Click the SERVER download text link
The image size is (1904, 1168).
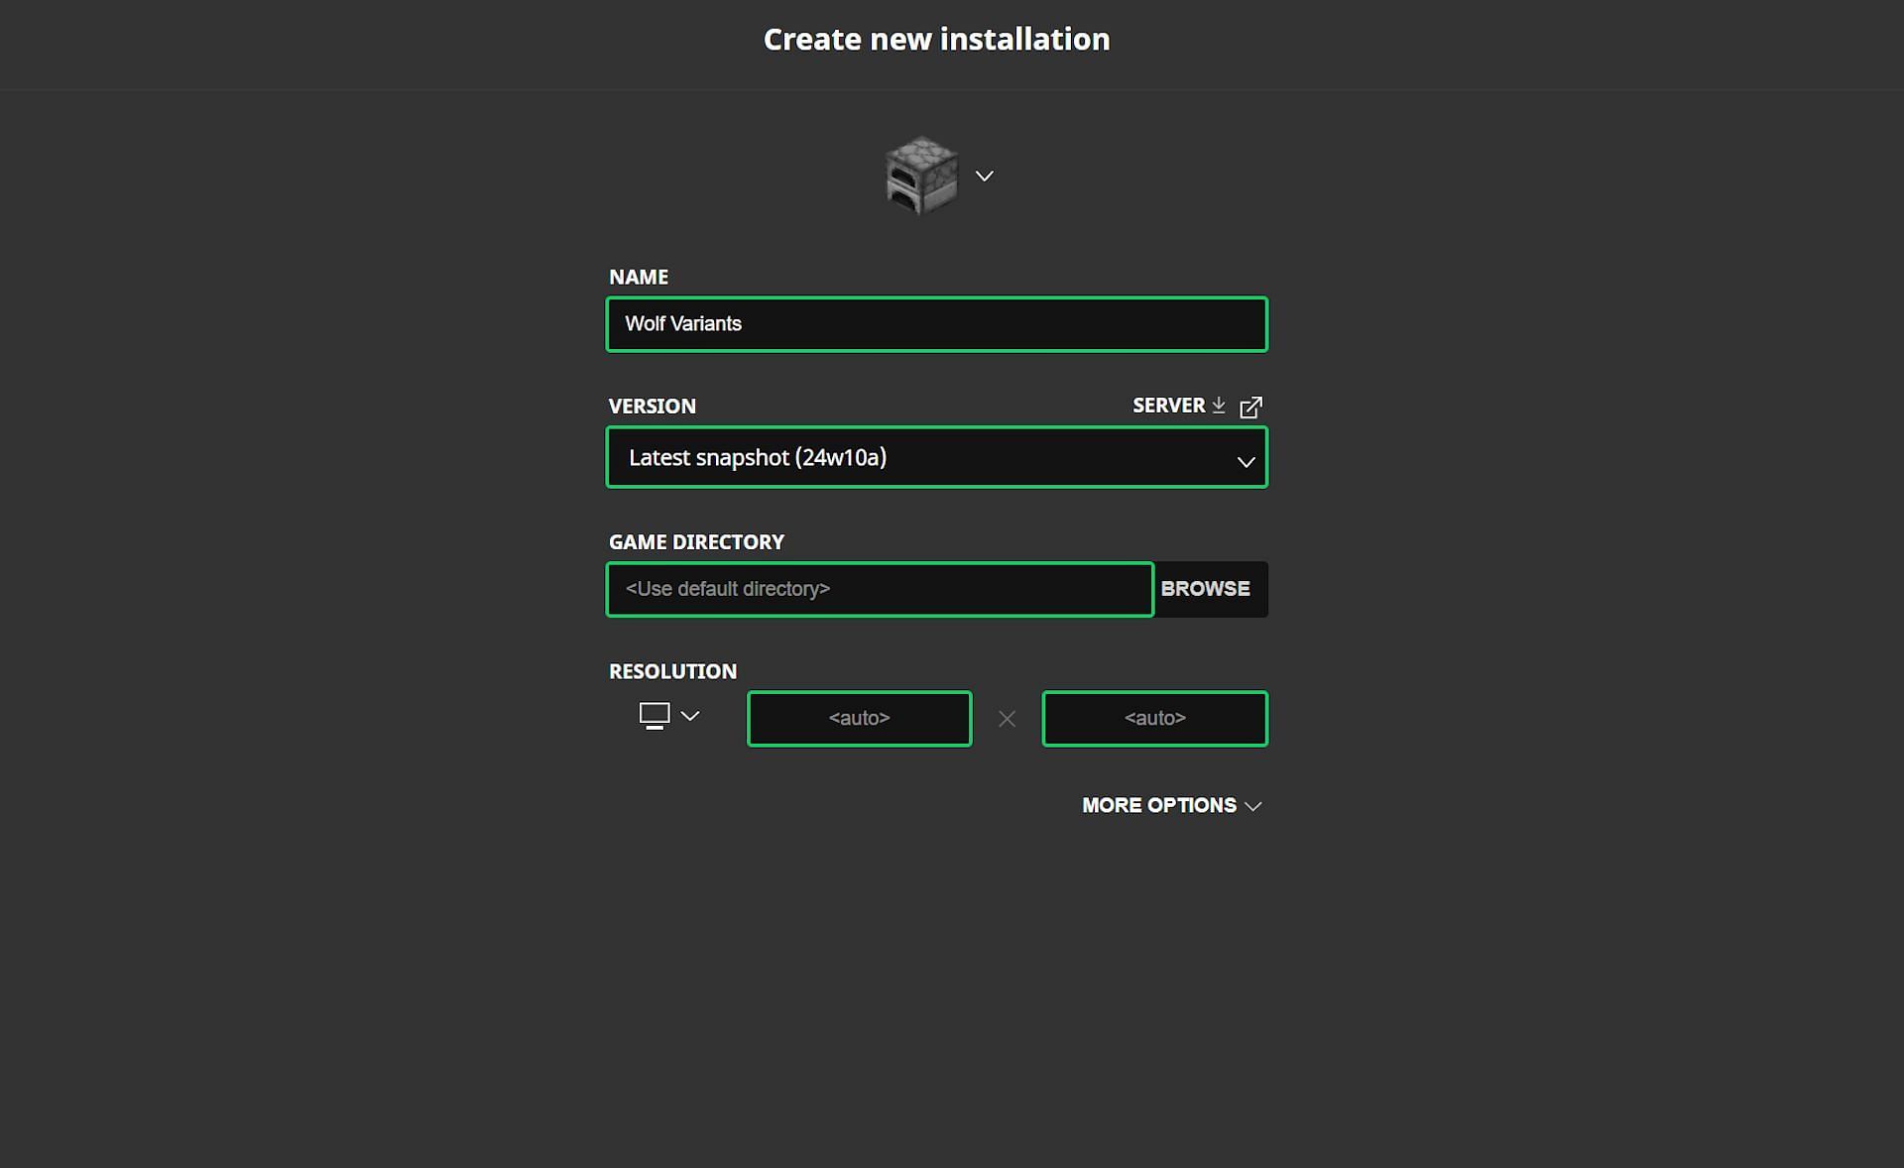click(x=1168, y=406)
